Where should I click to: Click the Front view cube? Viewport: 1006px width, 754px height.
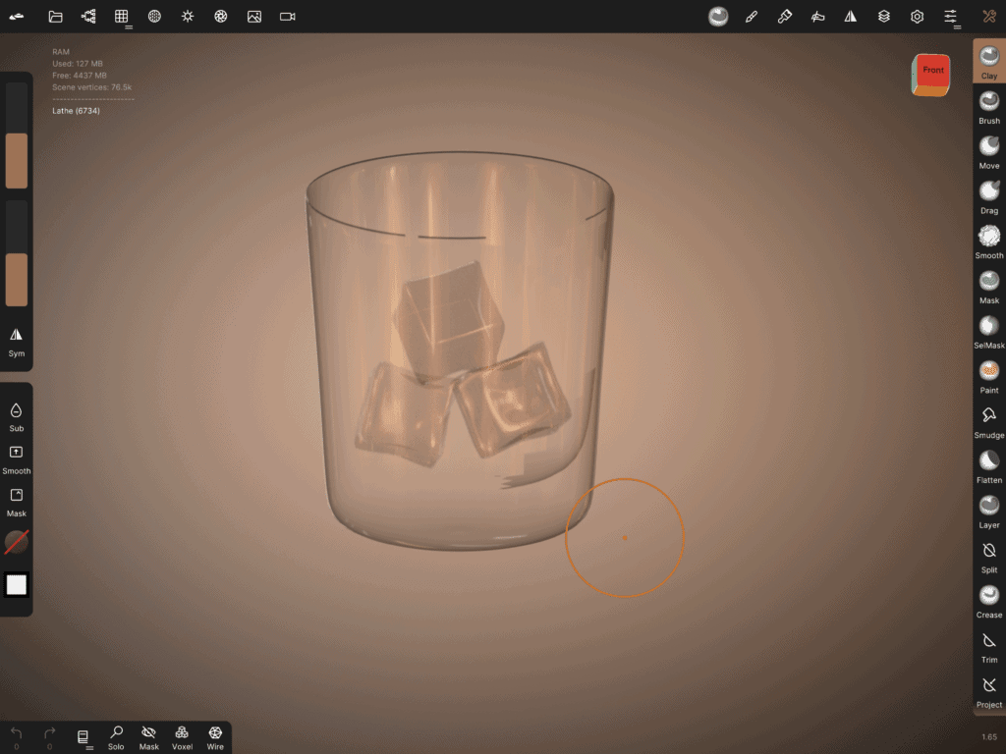[932, 73]
